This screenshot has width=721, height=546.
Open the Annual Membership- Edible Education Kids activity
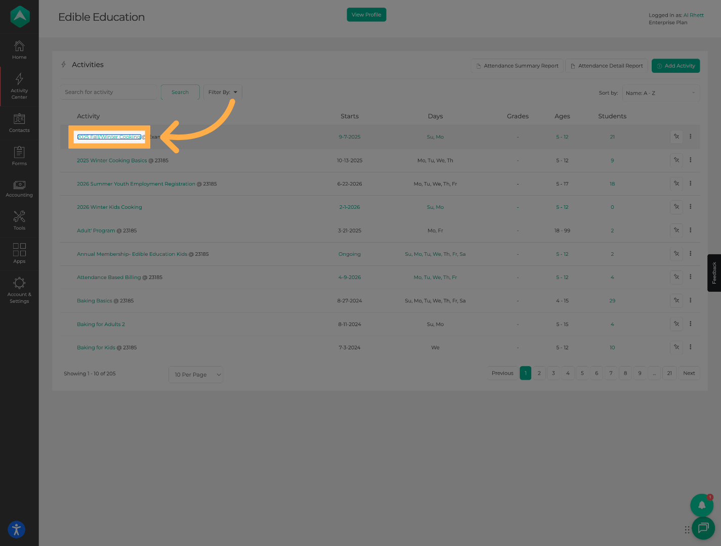132,254
